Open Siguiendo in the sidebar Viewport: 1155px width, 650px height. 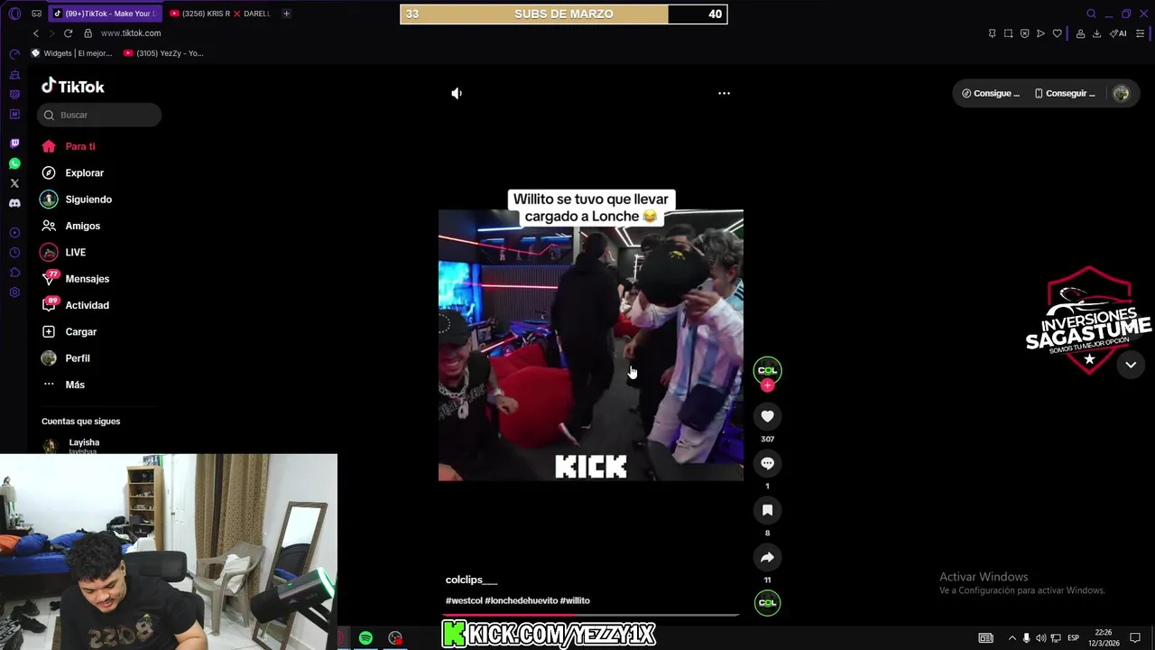point(77,200)
